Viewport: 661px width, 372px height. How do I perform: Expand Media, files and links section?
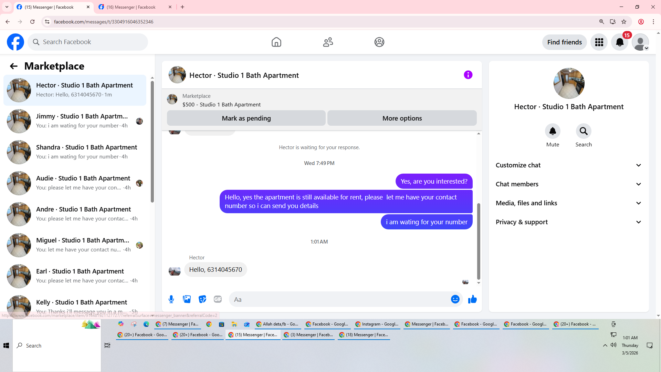(x=569, y=203)
